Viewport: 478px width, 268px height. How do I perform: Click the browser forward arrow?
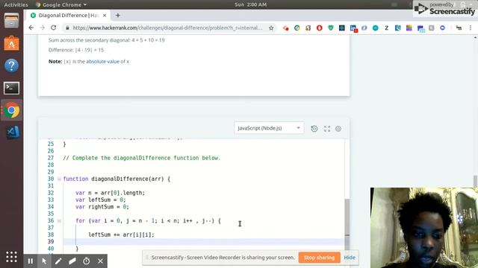point(42,28)
